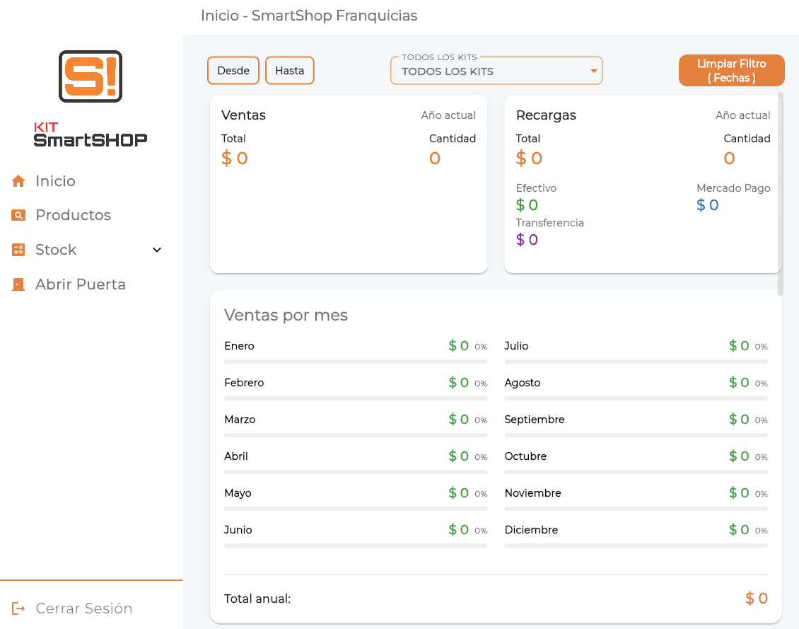This screenshot has width=799, height=629.
Task: Select the Productos magnifier icon
Action: pos(18,215)
